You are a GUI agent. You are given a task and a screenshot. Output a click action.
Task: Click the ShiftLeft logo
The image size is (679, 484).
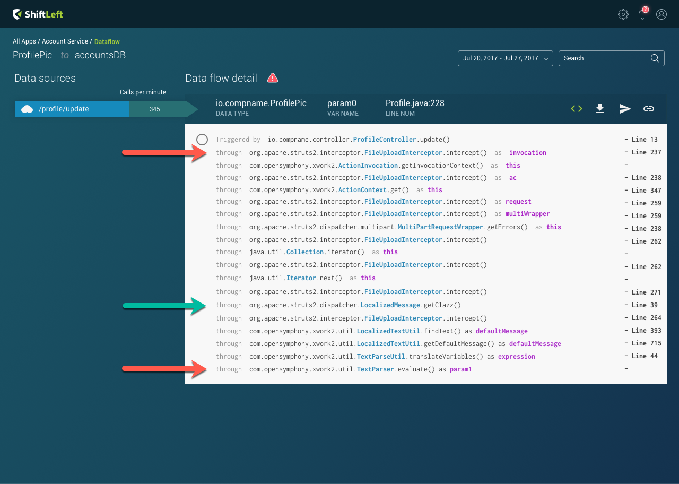tap(37, 14)
